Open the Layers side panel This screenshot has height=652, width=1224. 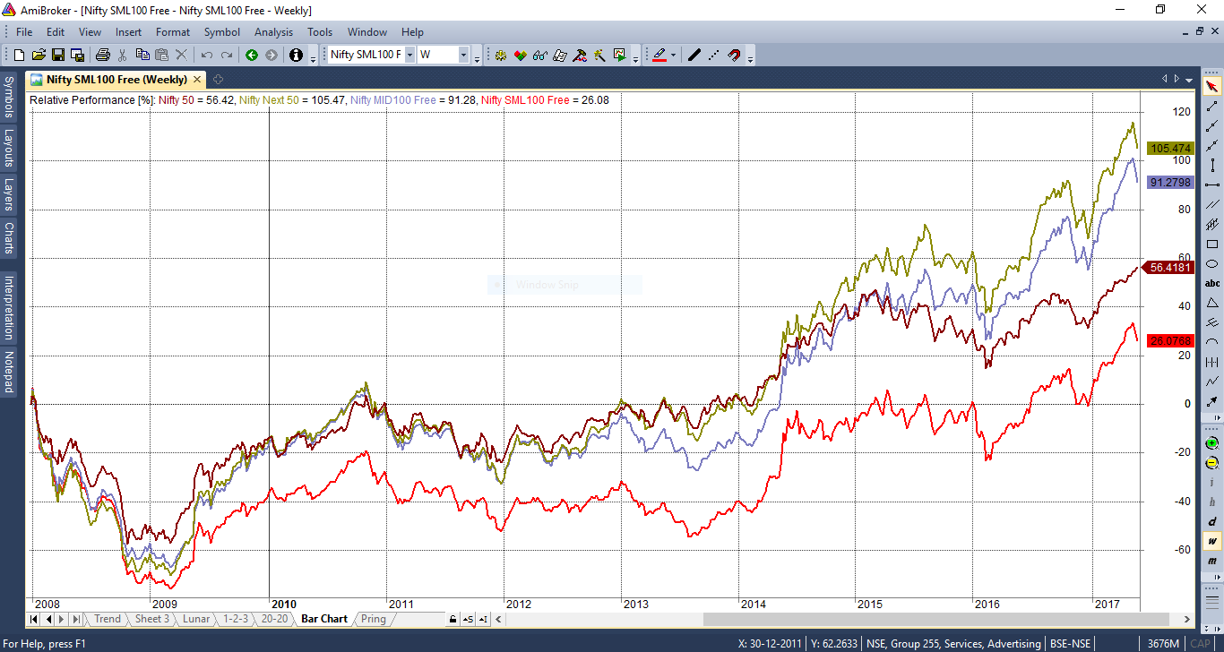tap(8, 194)
